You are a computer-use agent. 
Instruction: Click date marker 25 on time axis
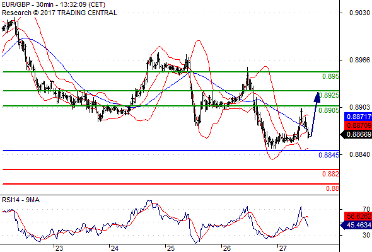tap(171, 248)
